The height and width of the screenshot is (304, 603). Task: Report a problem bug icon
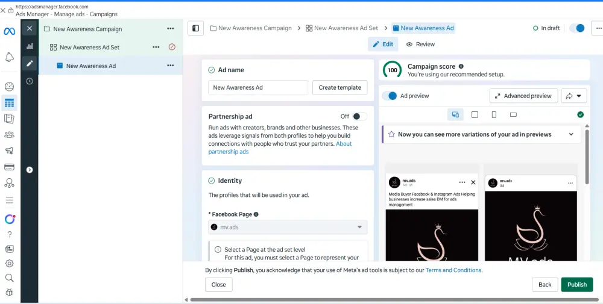9,293
